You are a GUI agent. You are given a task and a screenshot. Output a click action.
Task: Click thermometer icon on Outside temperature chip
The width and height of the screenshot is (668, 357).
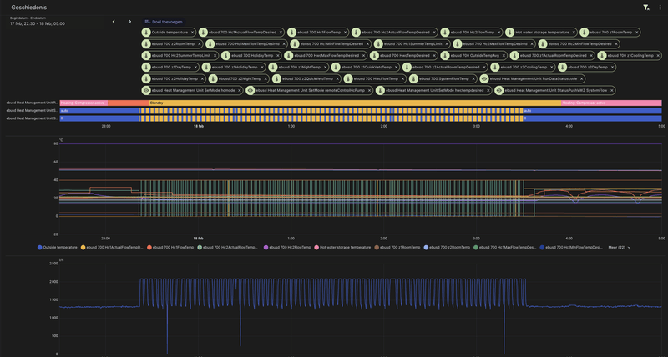(146, 33)
